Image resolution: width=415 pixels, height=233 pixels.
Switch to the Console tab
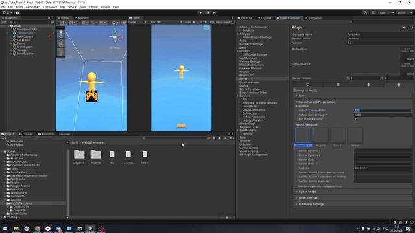(x=26, y=134)
